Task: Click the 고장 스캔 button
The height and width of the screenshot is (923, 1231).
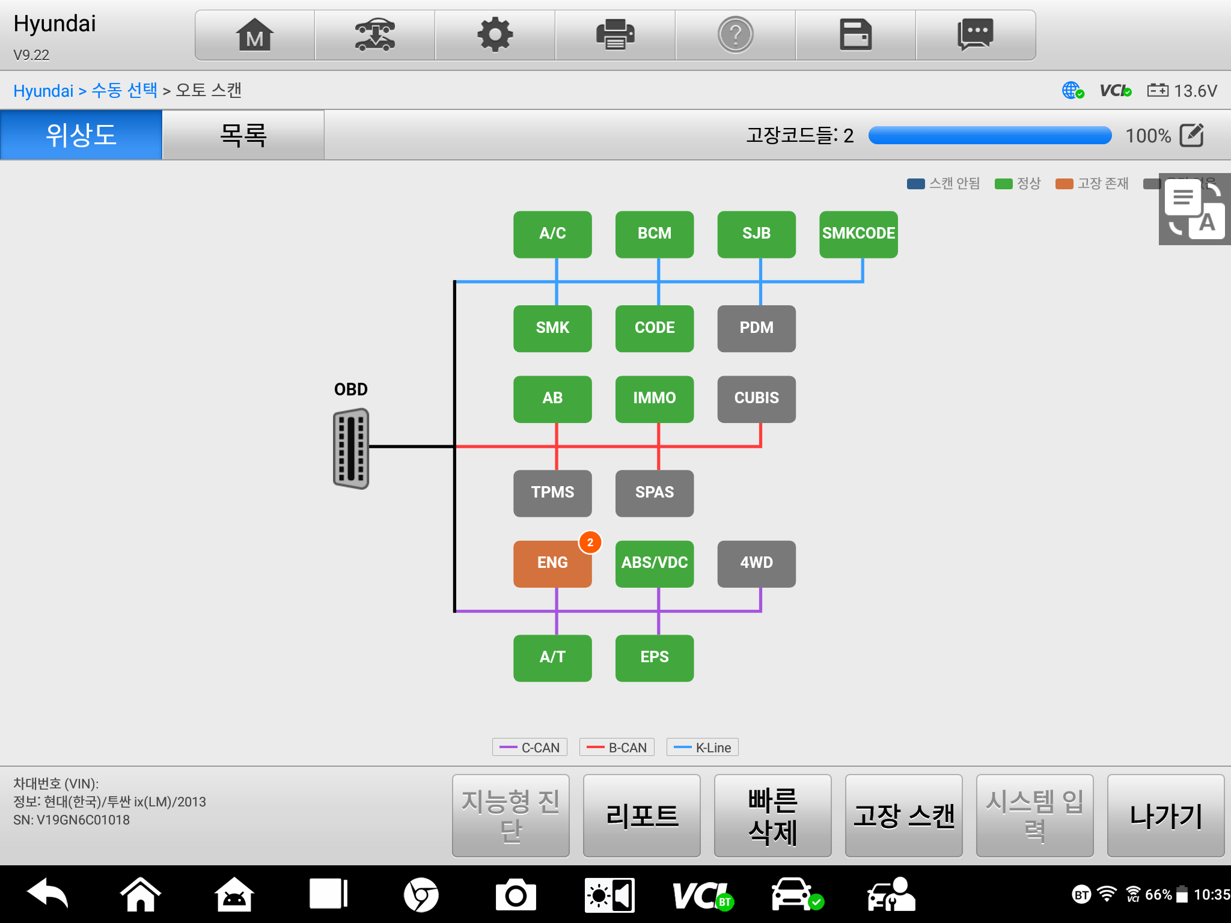Action: [x=904, y=815]
